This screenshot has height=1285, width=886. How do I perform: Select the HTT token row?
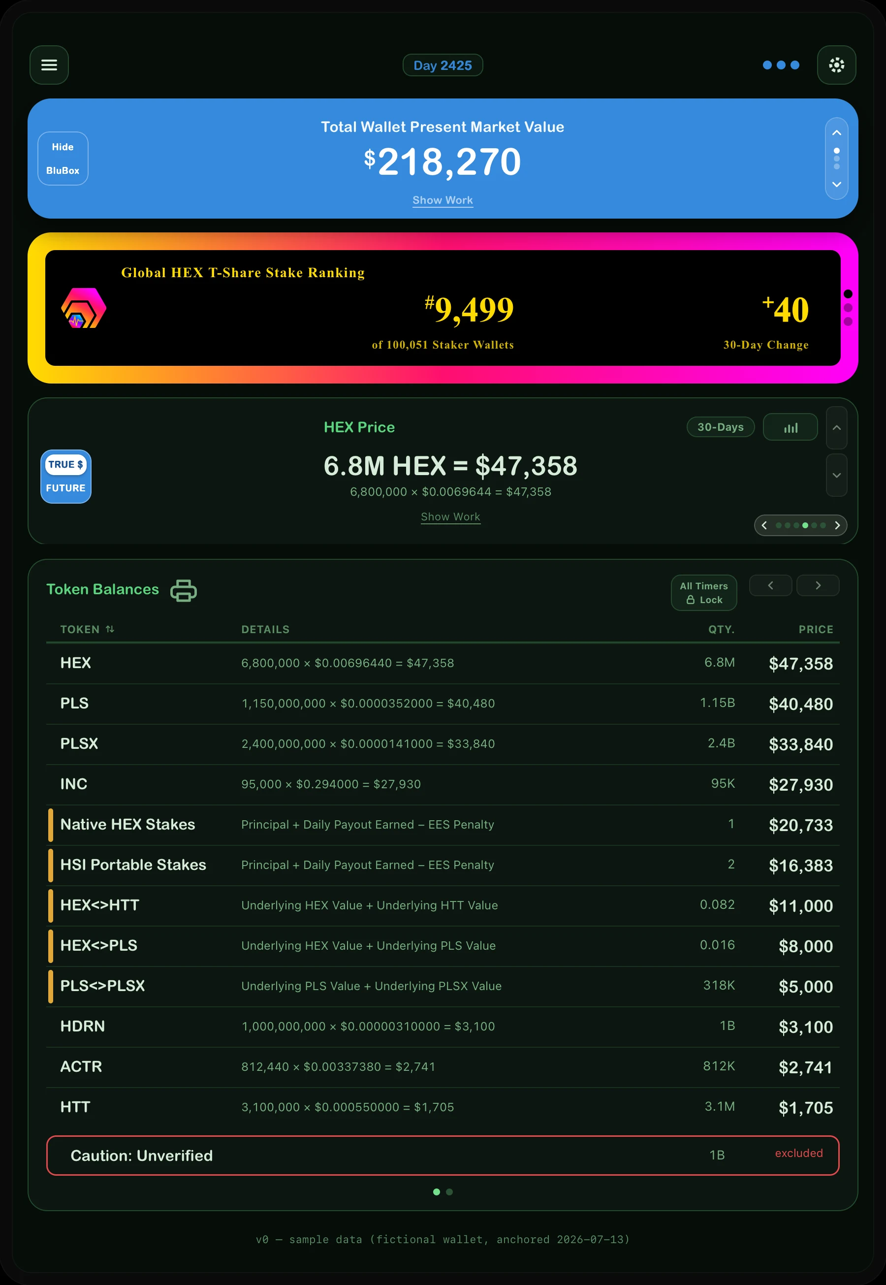(443, 1107)
